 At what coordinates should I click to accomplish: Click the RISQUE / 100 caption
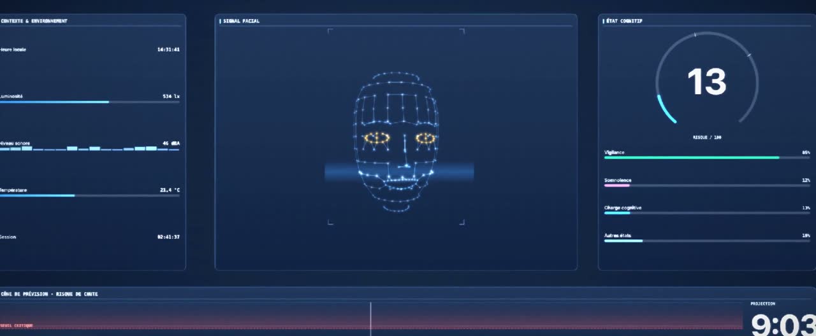coord(707,137)
